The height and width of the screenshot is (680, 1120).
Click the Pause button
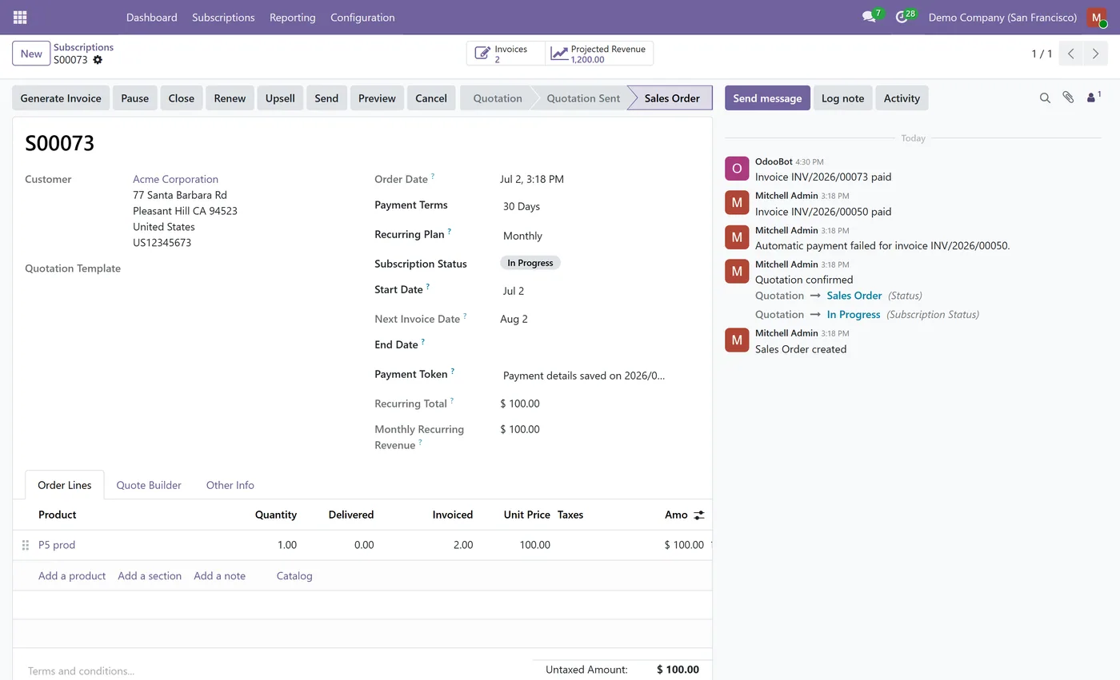tap(134, 98)
